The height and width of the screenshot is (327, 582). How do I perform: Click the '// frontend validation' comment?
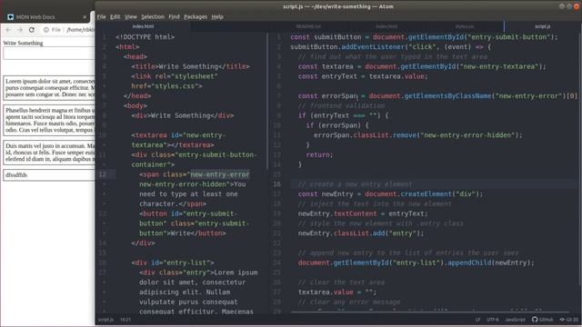pos(341,105)
